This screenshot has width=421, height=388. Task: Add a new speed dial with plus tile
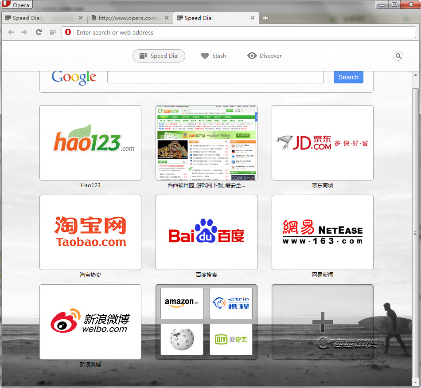tap(323, 322)
